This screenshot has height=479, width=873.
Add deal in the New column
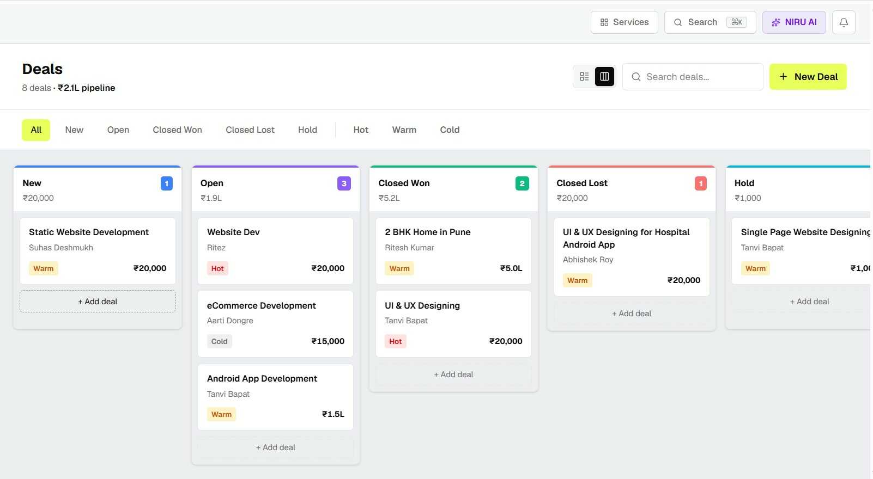tap(98, 302)
